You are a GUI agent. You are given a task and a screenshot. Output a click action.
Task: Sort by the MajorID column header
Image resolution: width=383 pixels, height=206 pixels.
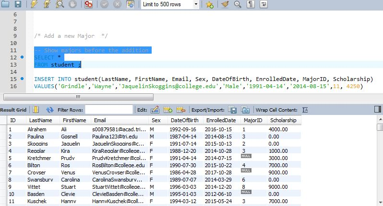tap(253, 120)
